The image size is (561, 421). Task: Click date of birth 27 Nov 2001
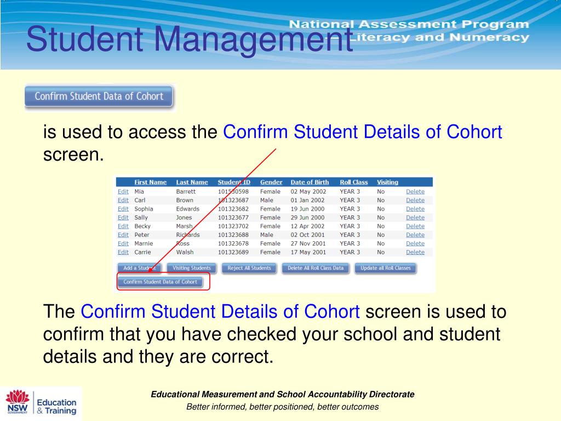(308, 243)
